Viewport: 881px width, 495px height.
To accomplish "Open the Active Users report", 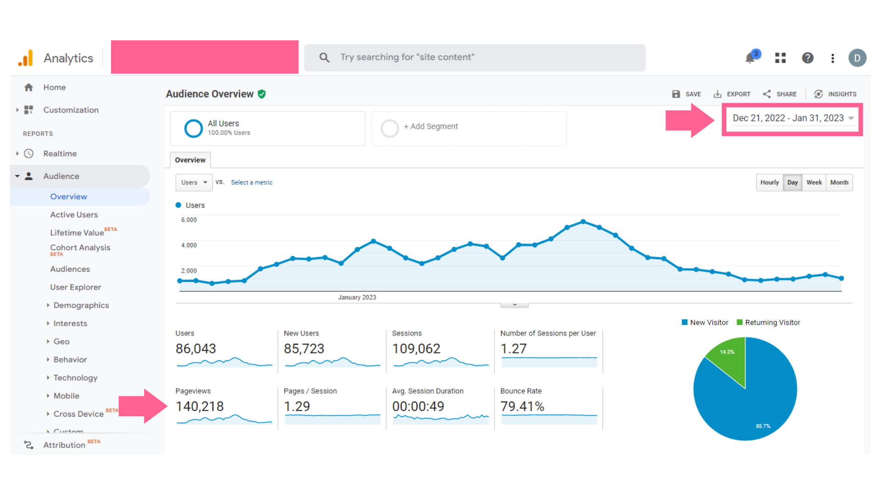I will pyautogui.click(x=74, y=214).
